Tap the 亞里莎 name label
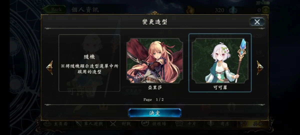The width and height of the screenshot is (300, 135). click(155, 88)
